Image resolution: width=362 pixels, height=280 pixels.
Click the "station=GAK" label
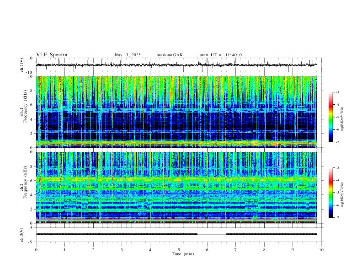(170, 55)
